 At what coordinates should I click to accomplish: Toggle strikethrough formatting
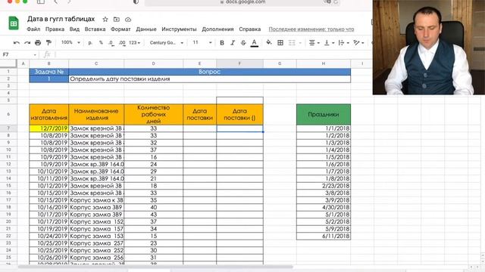(243, 43)
